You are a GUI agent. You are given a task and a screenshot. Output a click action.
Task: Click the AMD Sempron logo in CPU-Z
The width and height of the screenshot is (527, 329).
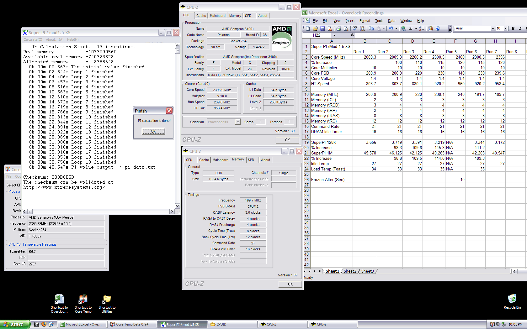tap(281, 38)
